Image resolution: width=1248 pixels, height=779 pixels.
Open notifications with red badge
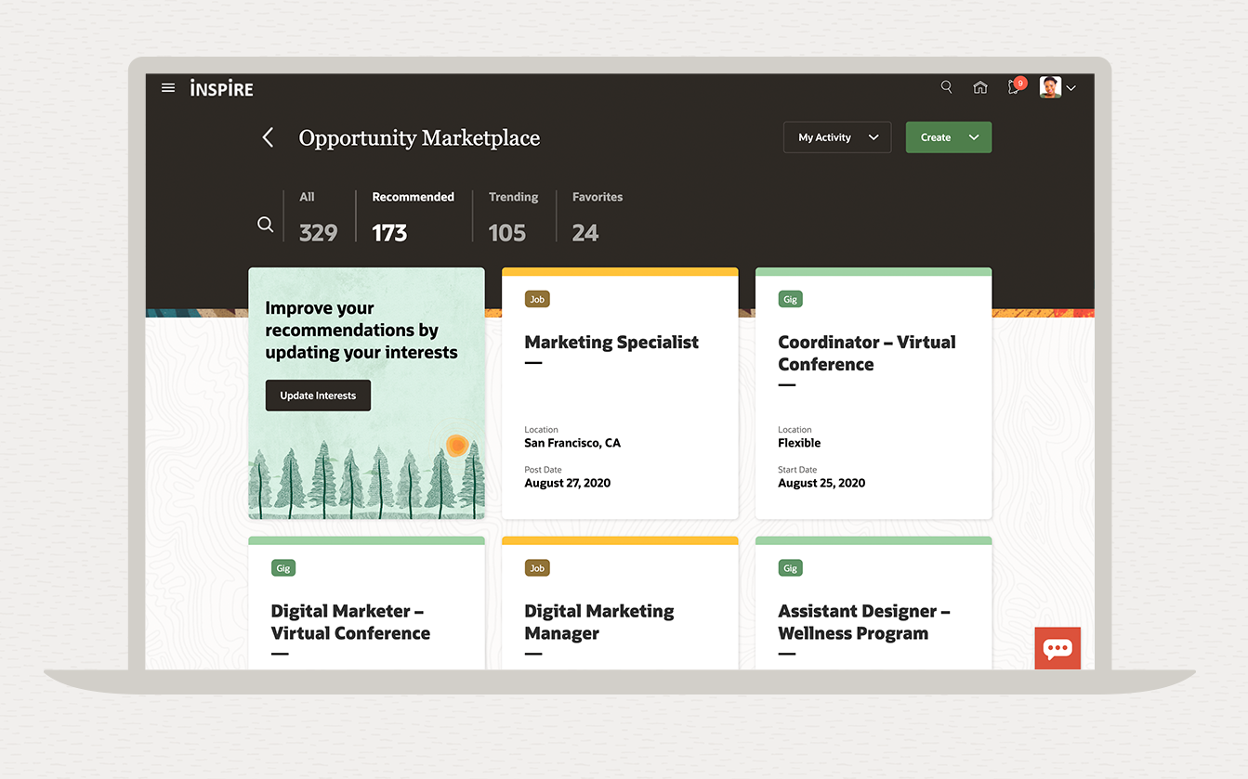1014,87
